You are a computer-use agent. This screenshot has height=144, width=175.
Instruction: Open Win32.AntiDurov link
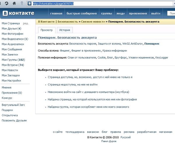click(132, 44)
